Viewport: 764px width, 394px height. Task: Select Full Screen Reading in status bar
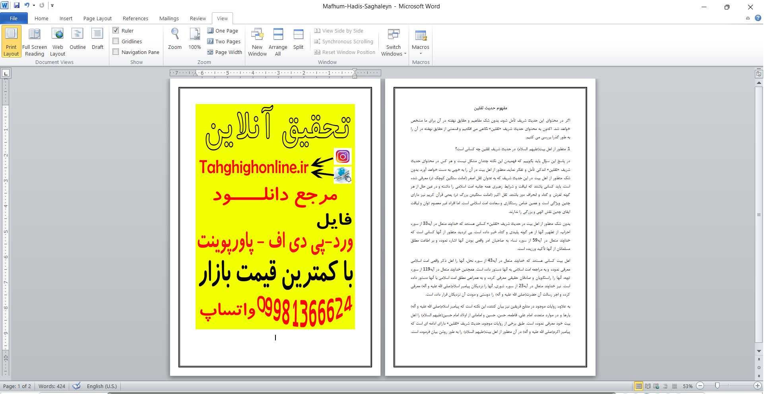tap(648, 386)
